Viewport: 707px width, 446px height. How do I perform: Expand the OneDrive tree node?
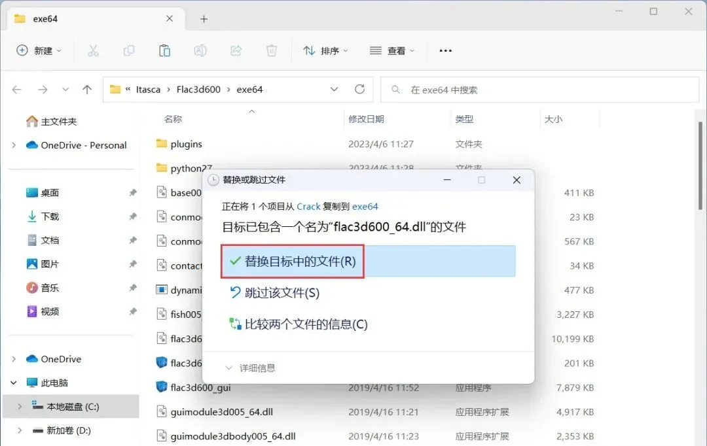tap(14, 359)
